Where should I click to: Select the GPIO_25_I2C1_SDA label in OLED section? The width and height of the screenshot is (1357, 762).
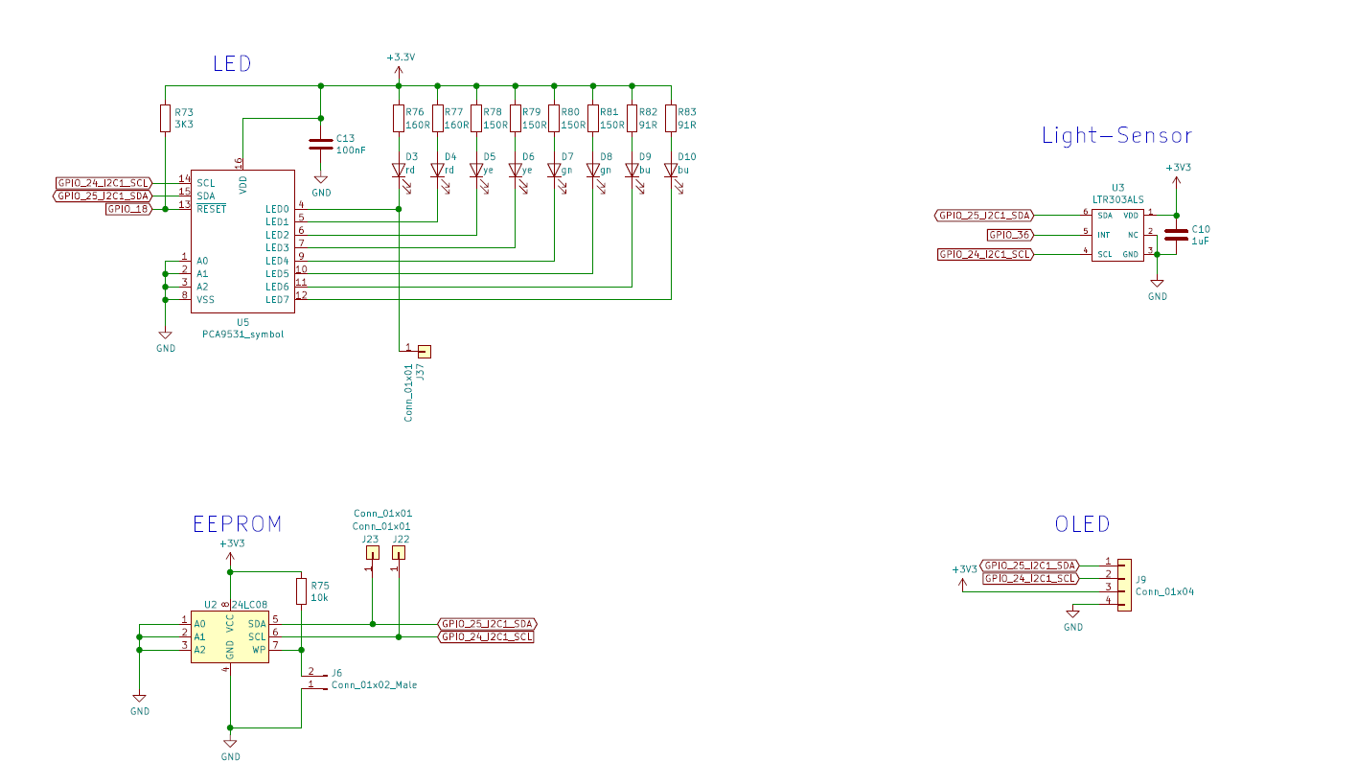tap(1030, 566)
